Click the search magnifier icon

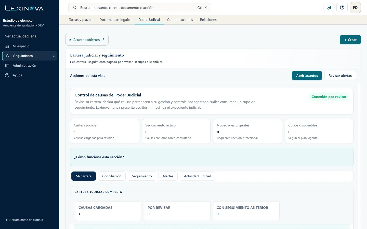[x=75, y=8]
